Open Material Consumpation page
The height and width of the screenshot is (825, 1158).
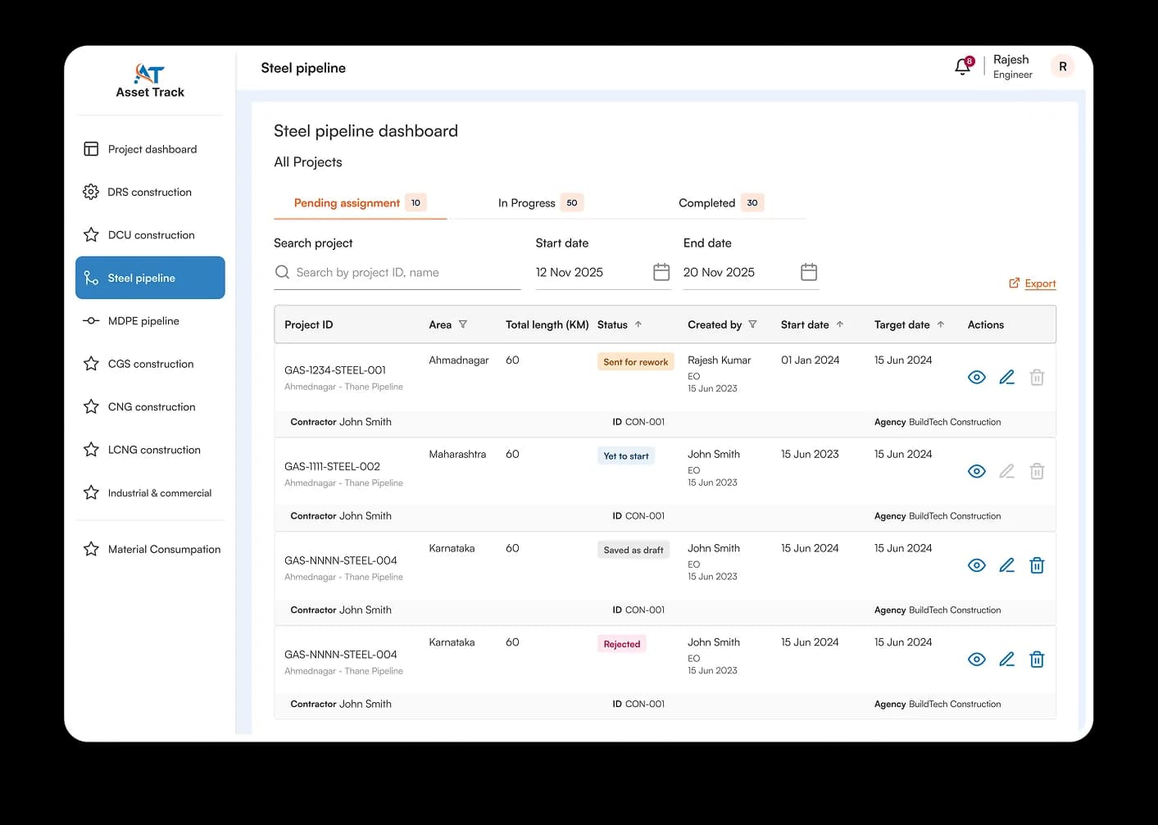(x=150, y=549)
